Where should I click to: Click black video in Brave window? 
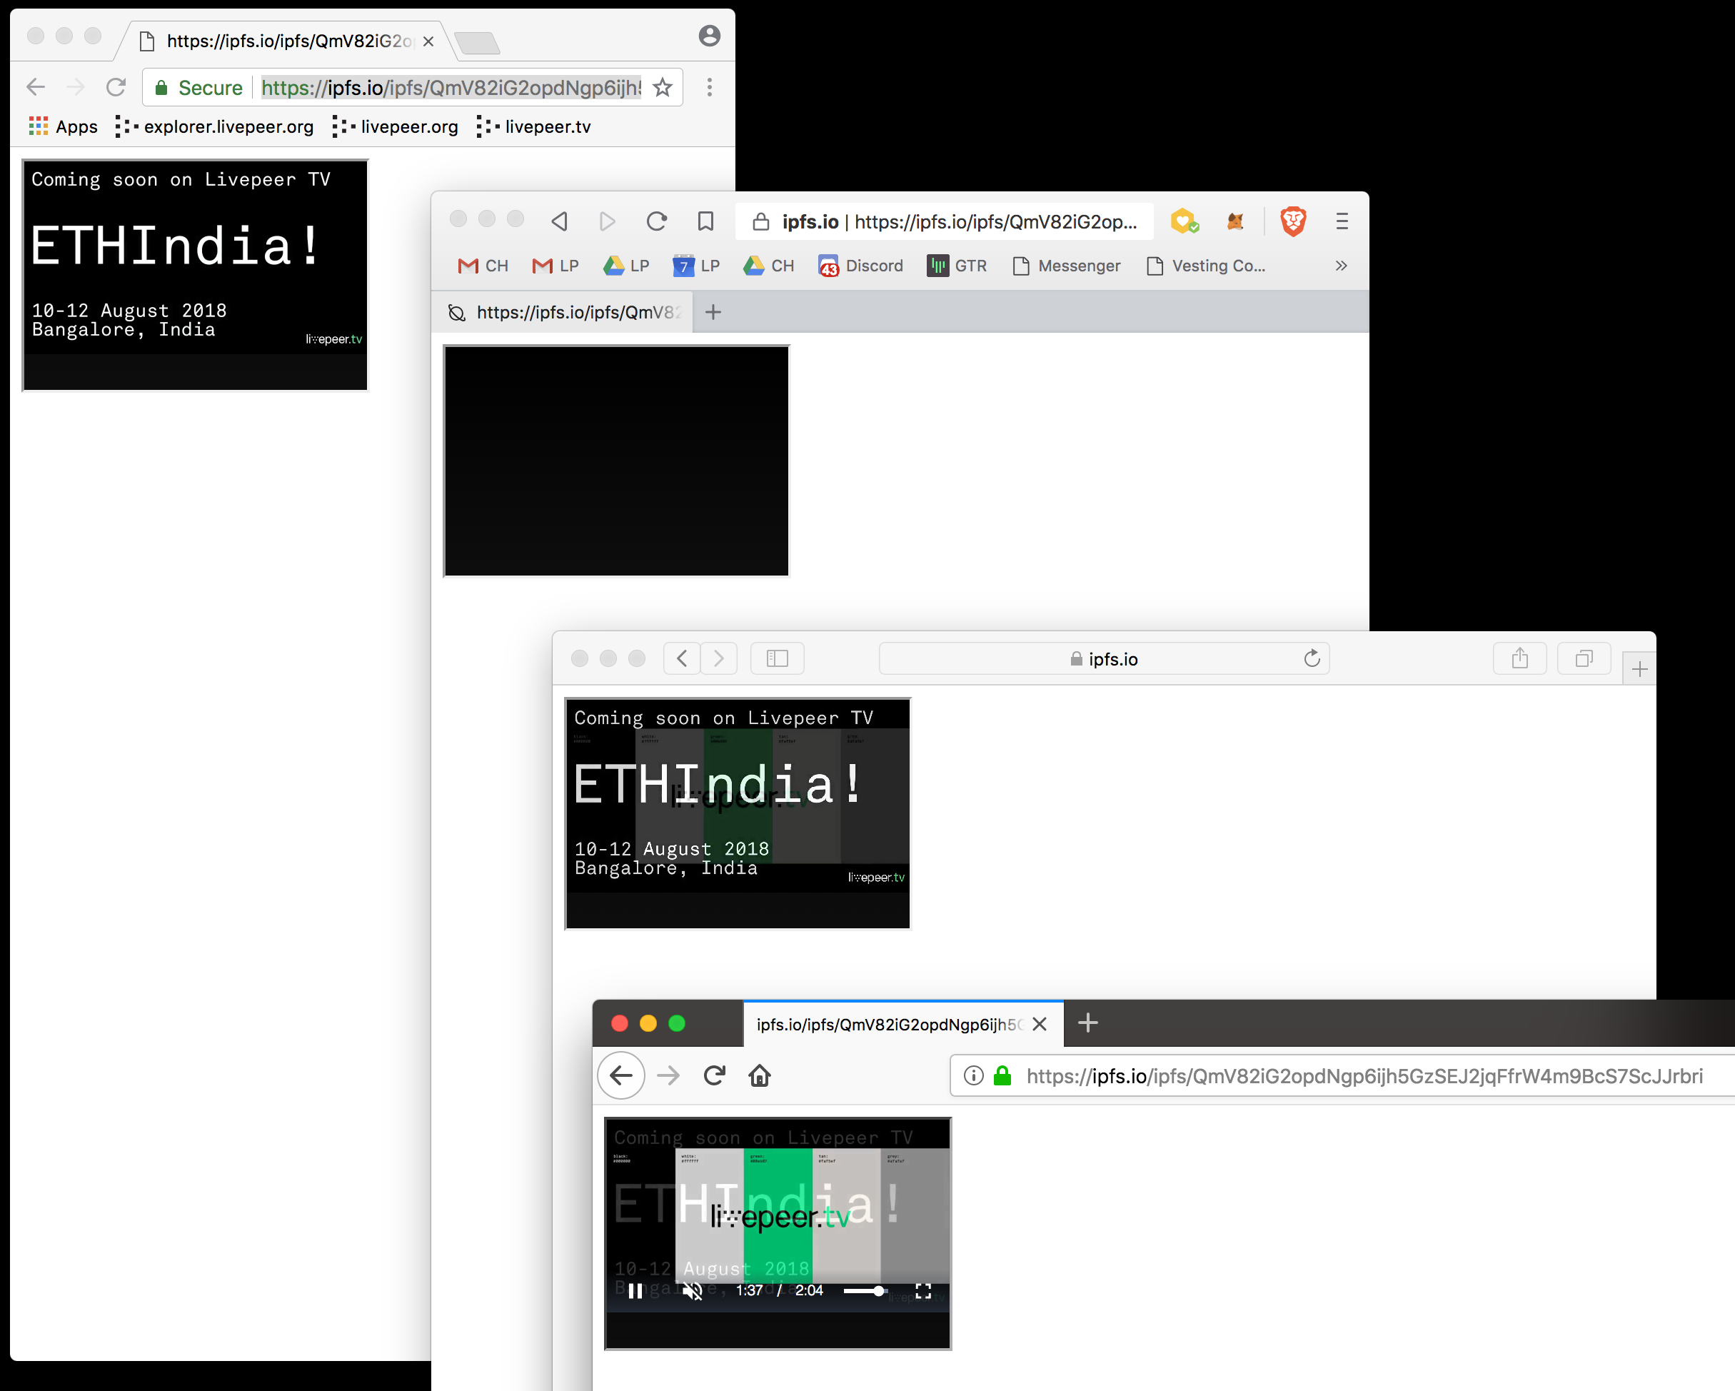[x=616, y=461]
